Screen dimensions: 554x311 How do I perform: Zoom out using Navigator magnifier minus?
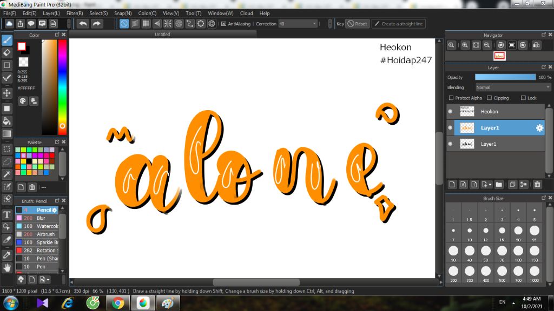487,45
